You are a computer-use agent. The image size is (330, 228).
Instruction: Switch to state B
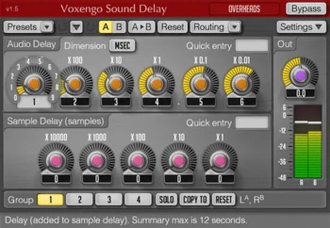(x=119, y=27)
